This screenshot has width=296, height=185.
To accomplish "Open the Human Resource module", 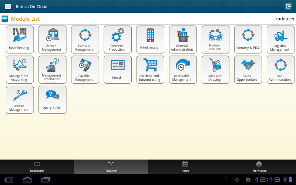I will [x=215, y=40].
